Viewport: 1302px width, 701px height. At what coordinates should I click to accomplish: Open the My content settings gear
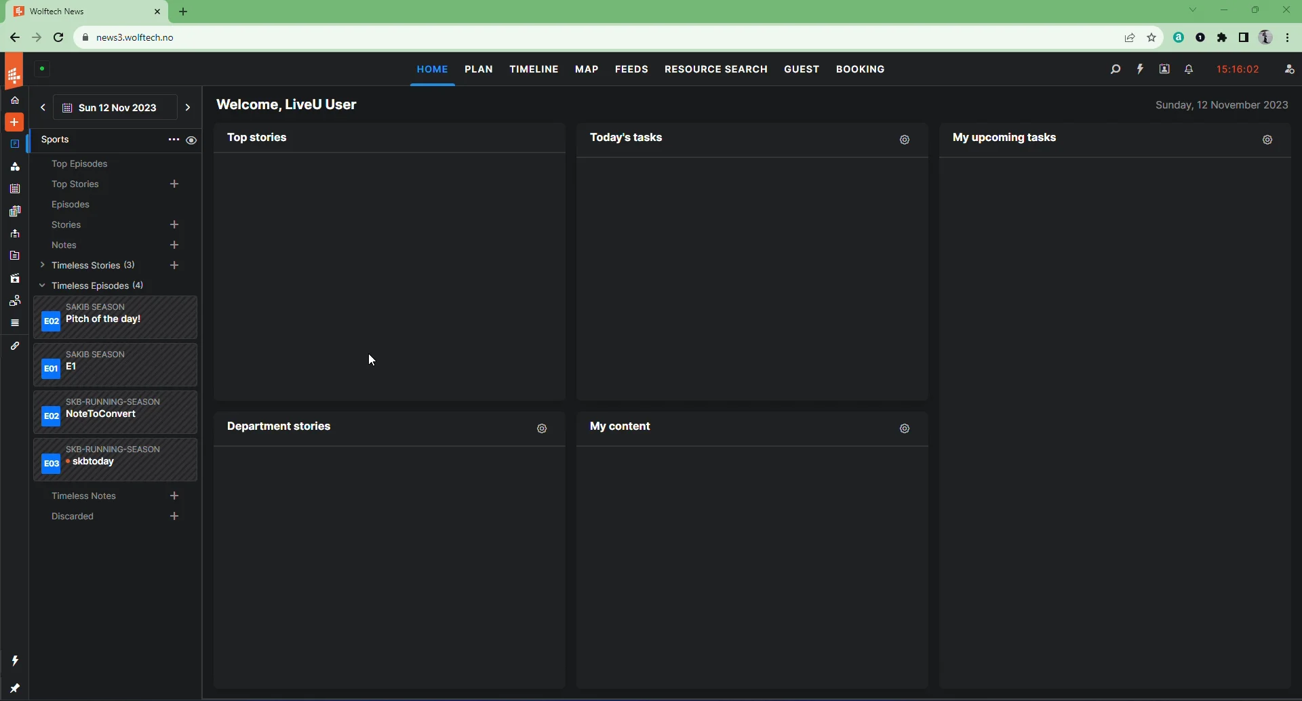pos(905,429)
